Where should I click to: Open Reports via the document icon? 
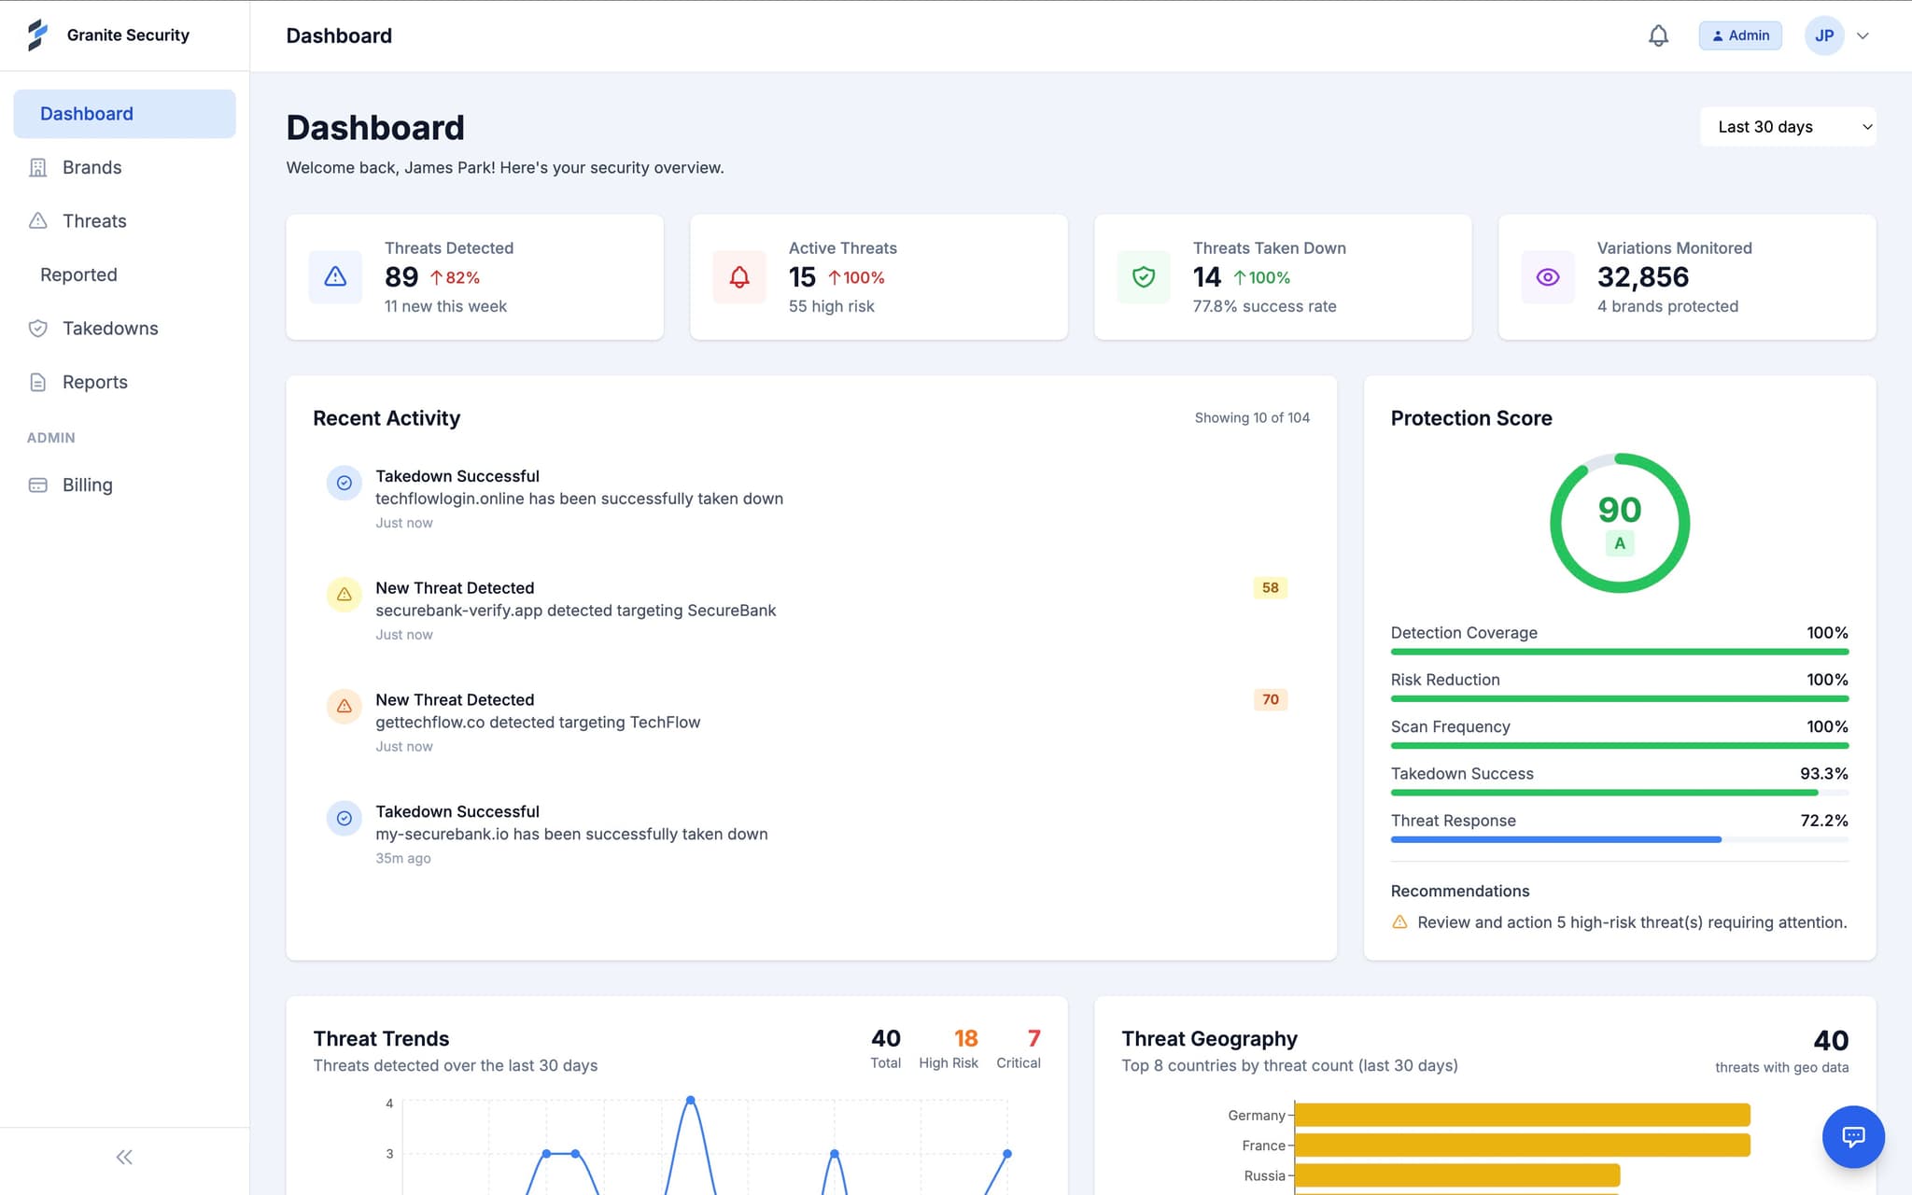[x=37, y=382]
